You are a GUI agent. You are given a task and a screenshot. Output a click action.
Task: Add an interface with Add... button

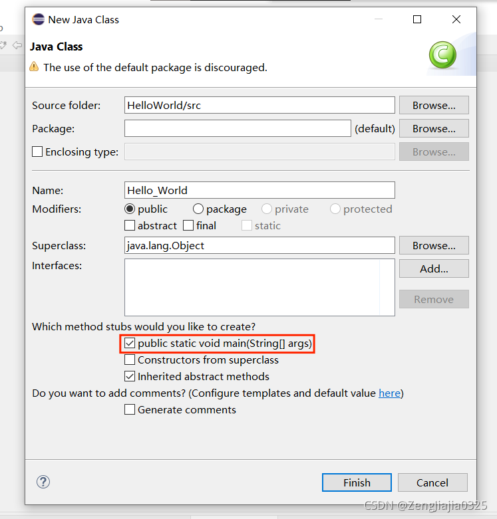[x=434, y=268]
